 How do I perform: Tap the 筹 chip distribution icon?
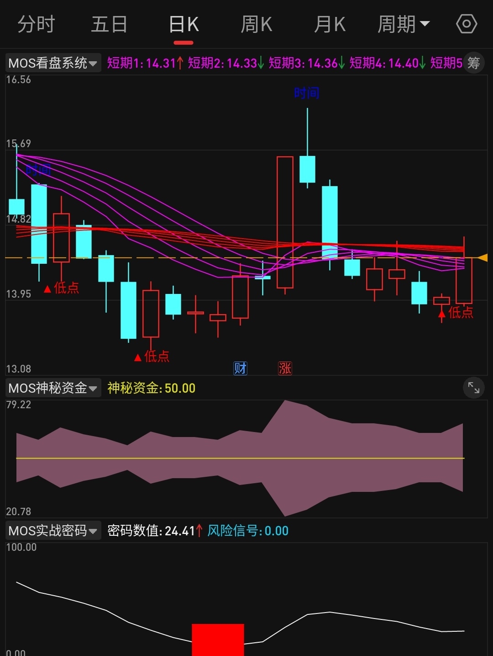click(474, 63)
